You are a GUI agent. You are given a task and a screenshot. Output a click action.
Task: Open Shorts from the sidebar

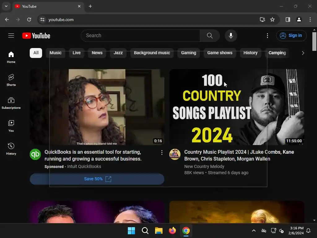coord(11,80)
